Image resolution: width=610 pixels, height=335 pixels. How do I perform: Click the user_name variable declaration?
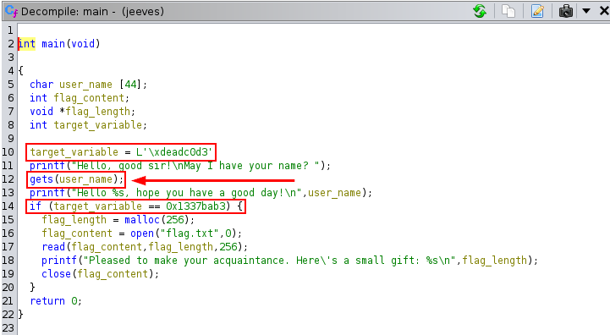click(x=85, y=85)
